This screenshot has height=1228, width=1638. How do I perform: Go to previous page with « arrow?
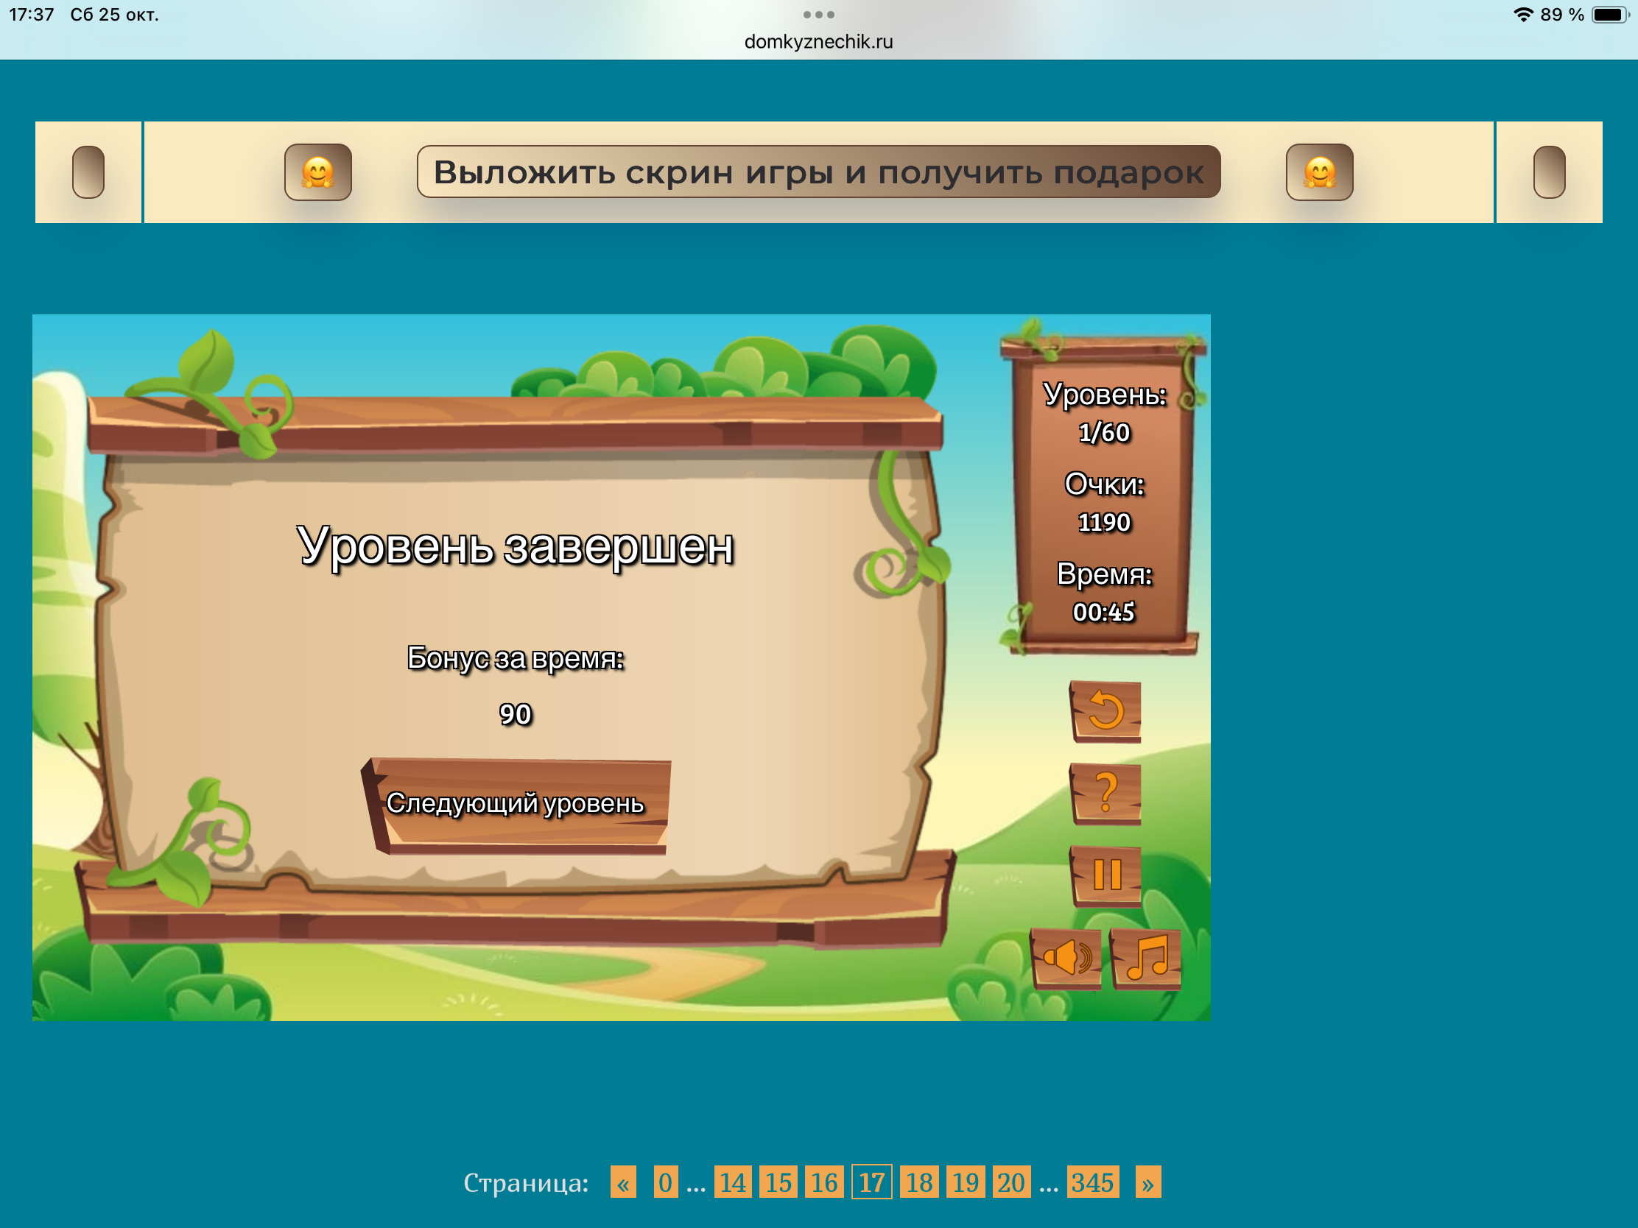click(x=623, y=1182)
